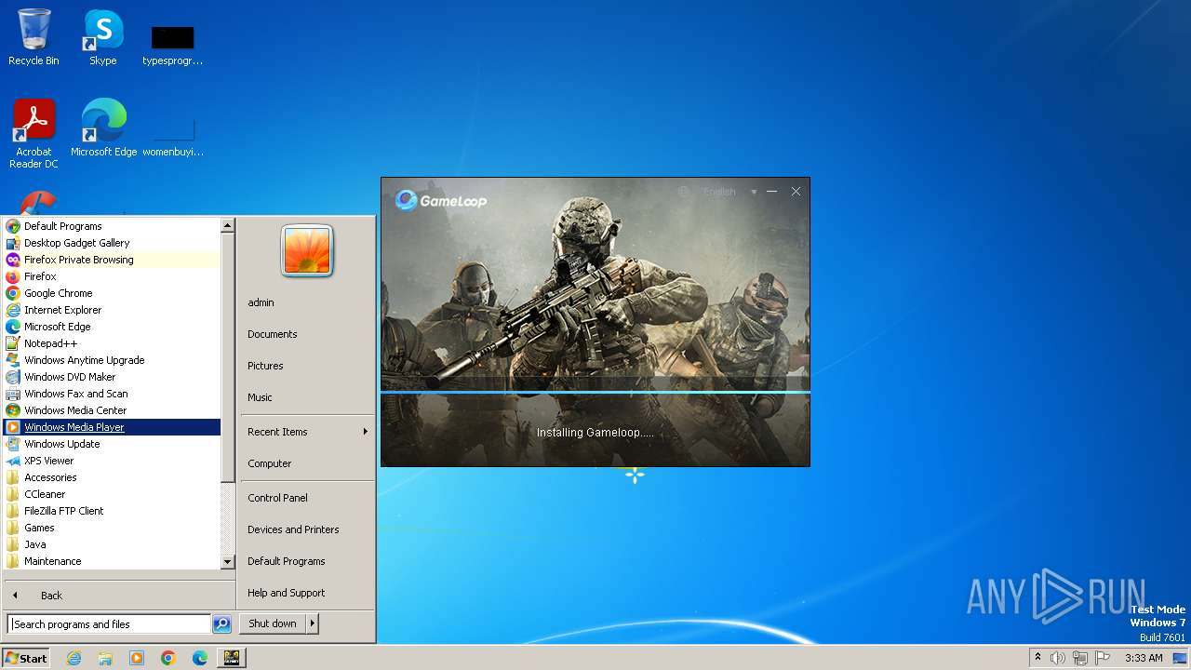Launch Google Chrome from Start menu
The height and width of the screenshot is (670, 1191).
click(112, 293)
